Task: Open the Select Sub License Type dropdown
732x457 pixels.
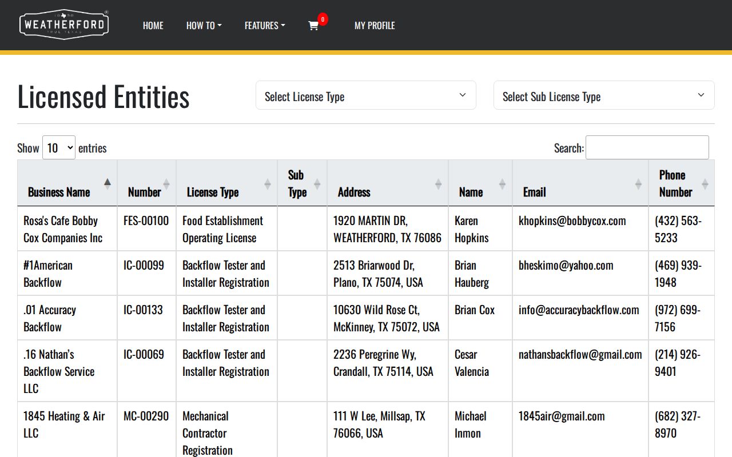Action: (x=604, y=95)
